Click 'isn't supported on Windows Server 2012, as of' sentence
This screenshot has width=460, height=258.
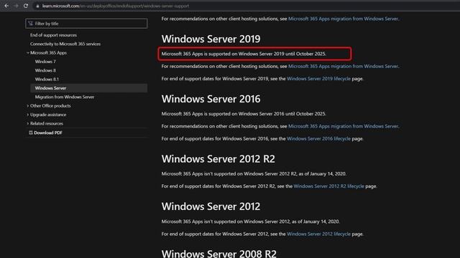(x=251, y=221)
